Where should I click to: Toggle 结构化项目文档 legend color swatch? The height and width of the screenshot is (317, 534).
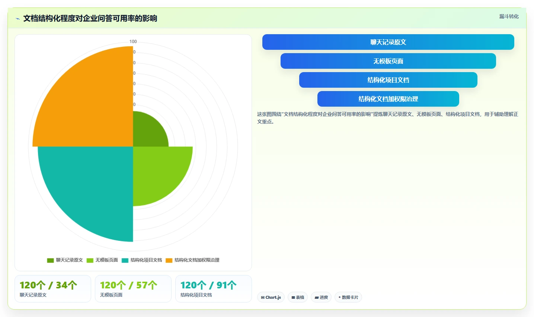point(125,260)
